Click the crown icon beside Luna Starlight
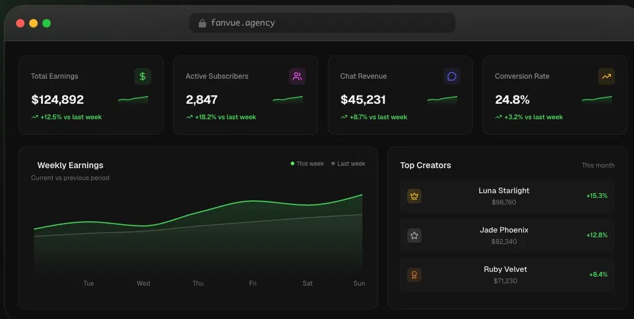634x319 pixels. (414, 196)
